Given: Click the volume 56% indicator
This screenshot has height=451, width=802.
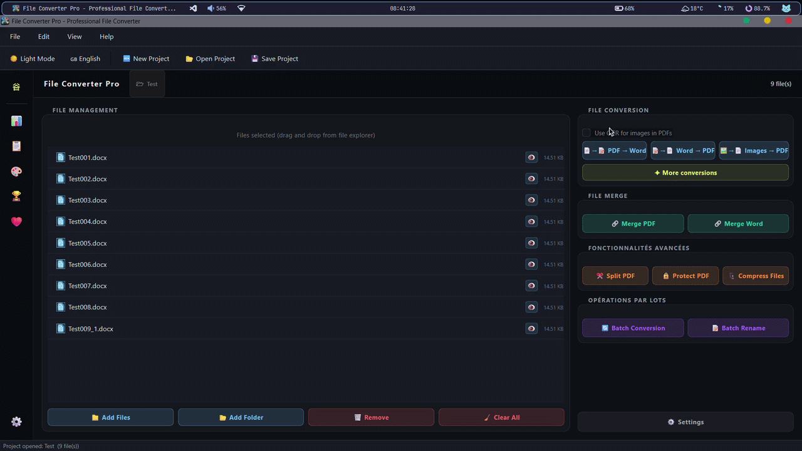Looking at the screenshot, I should point(217,8).
